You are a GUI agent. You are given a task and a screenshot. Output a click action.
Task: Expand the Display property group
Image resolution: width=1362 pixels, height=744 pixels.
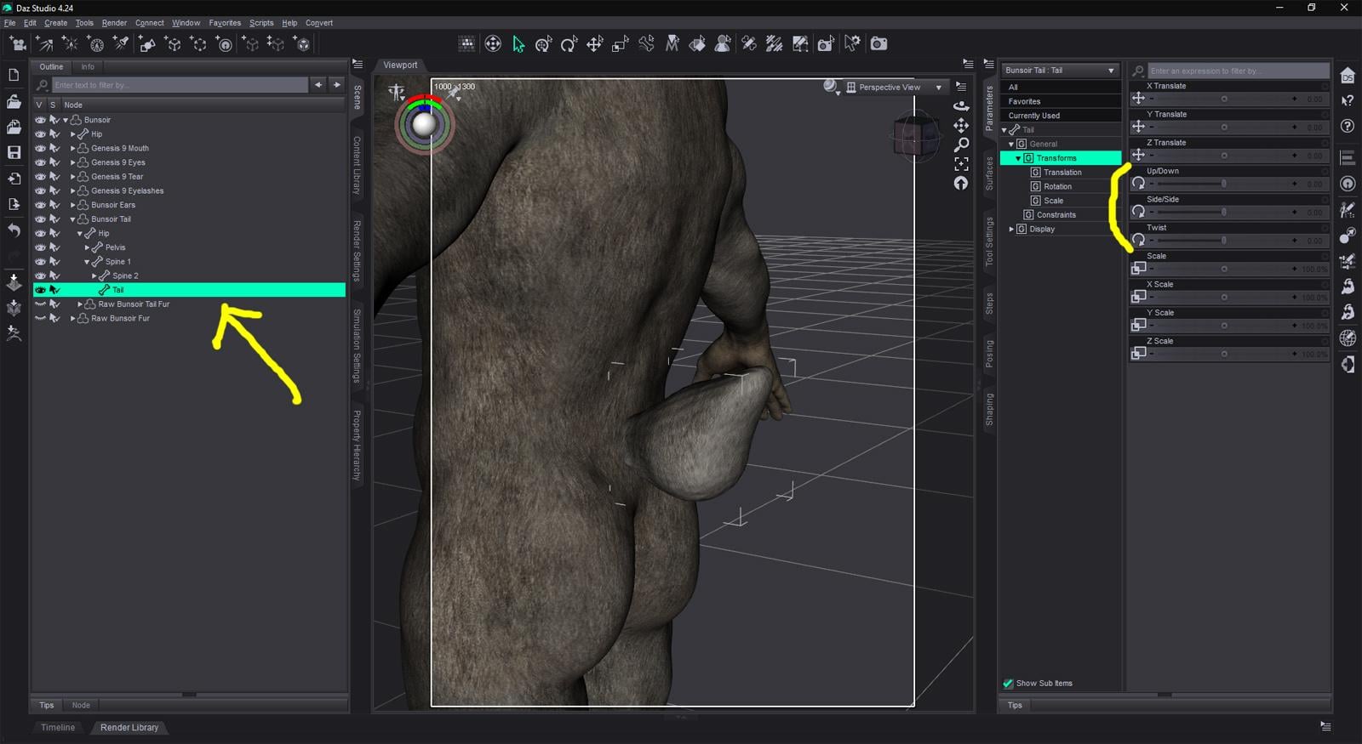(1011, 229)
